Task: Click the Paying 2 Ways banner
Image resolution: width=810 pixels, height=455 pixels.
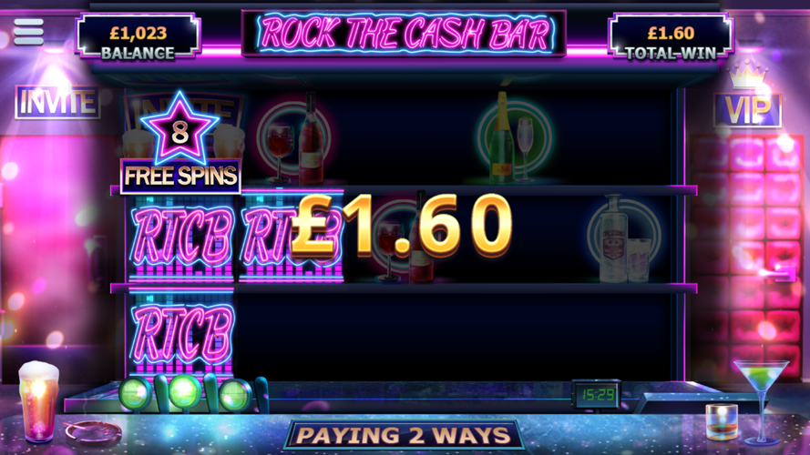Action: click(x=404, y=435)
